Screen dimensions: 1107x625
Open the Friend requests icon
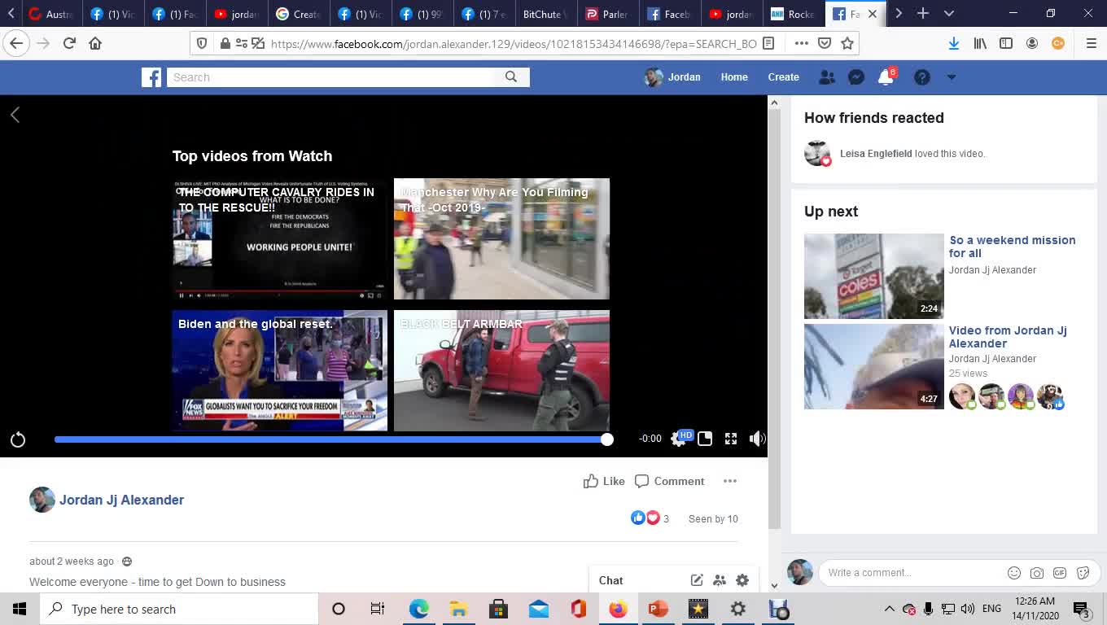click(x=827, y=77)
